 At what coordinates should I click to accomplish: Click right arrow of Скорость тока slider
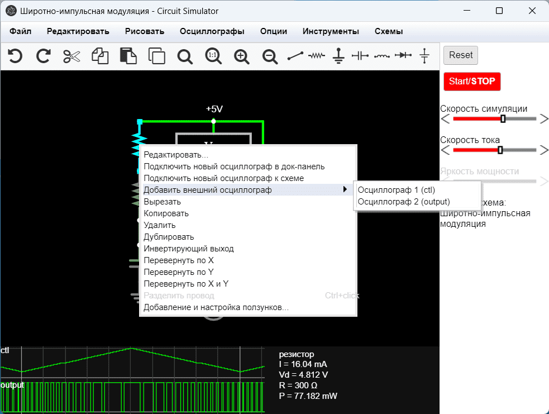(x=544, y=150)
